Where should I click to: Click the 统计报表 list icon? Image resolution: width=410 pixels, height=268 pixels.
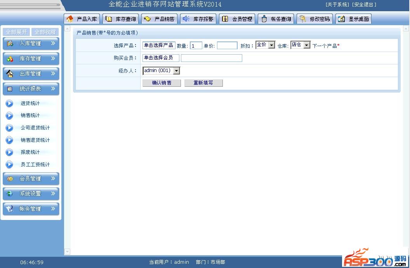click(x=10, y=89)
